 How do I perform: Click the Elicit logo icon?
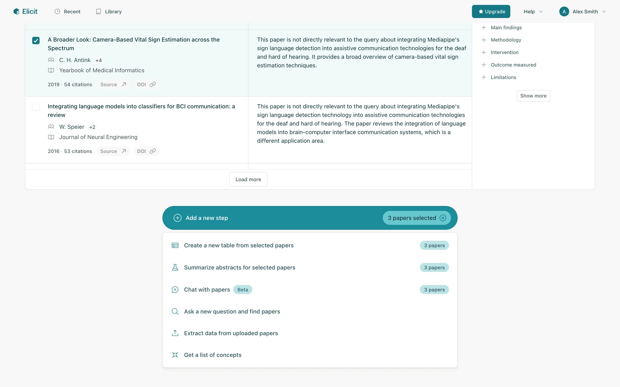[x=16, y=12]
